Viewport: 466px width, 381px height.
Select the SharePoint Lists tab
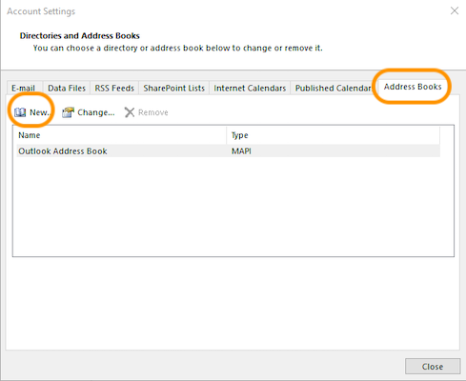(x=173, y=88)
